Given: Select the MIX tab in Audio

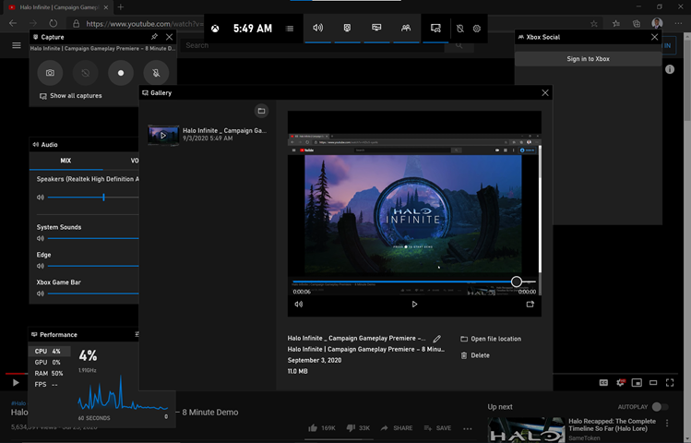Looking at the screenshot, I should coord(66,161).
